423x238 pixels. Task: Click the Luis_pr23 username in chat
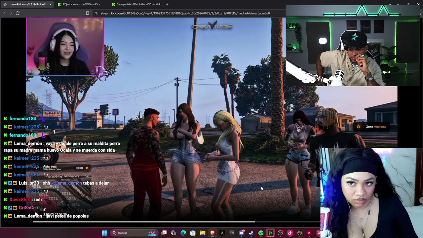(x=29, y=183)
